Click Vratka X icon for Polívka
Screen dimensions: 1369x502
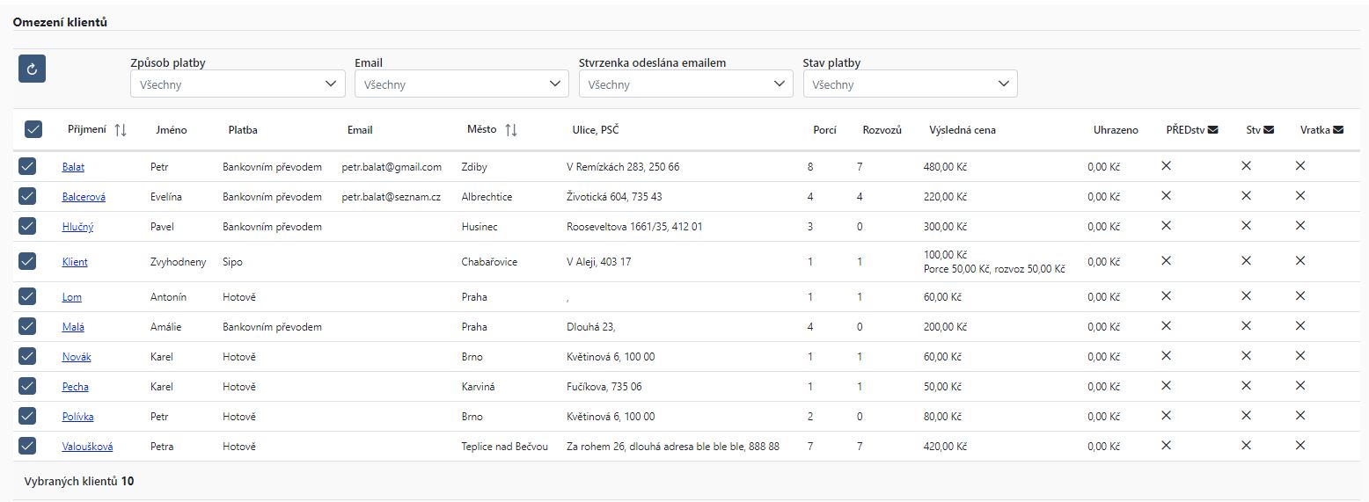(1300, 416)
